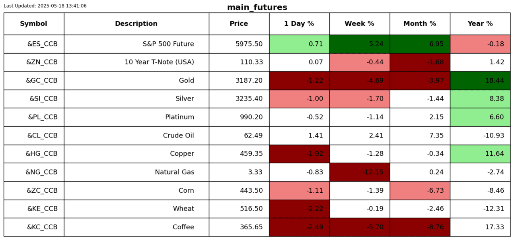Click the Week % column header
The image size is (514, 240).
[359, 24]
